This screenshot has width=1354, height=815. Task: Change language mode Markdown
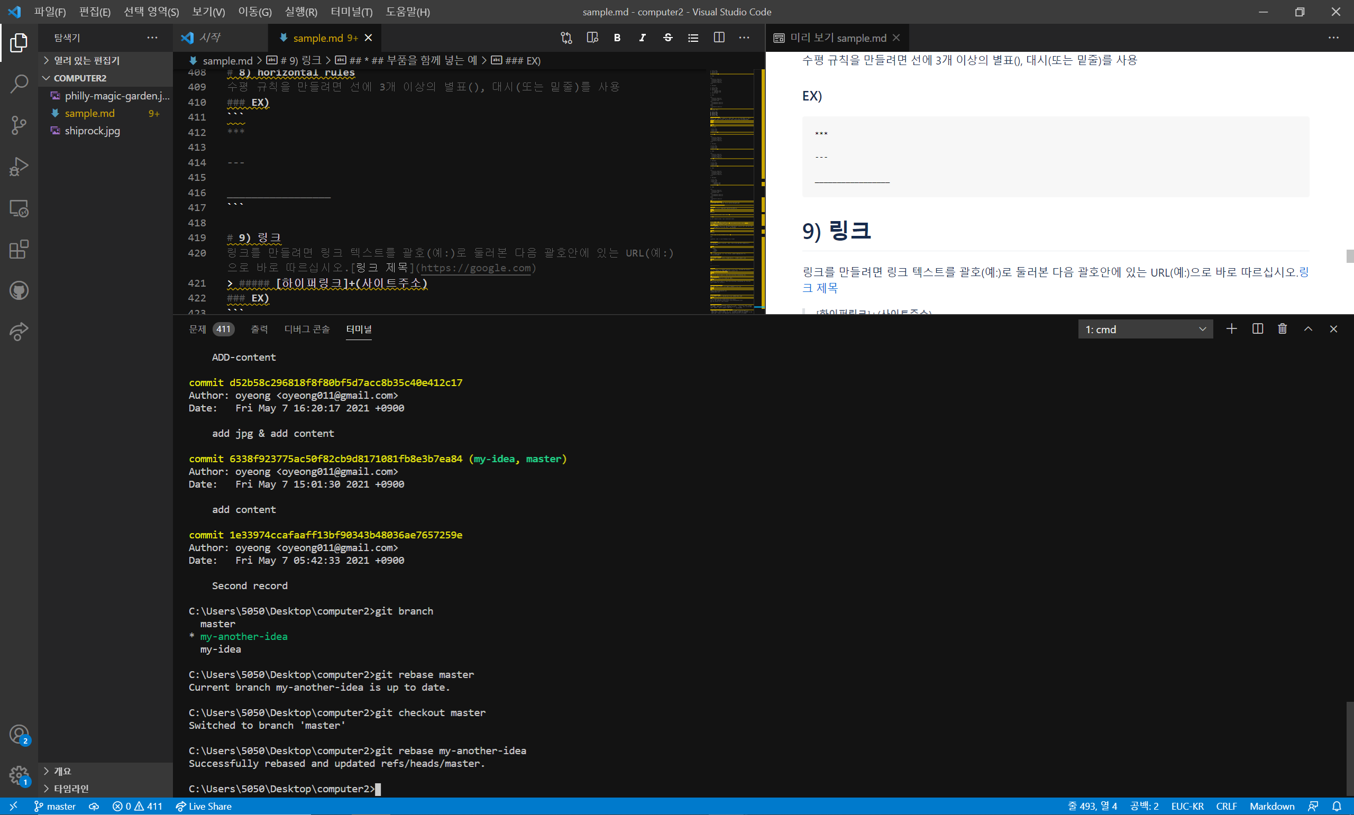(1271, 806)
